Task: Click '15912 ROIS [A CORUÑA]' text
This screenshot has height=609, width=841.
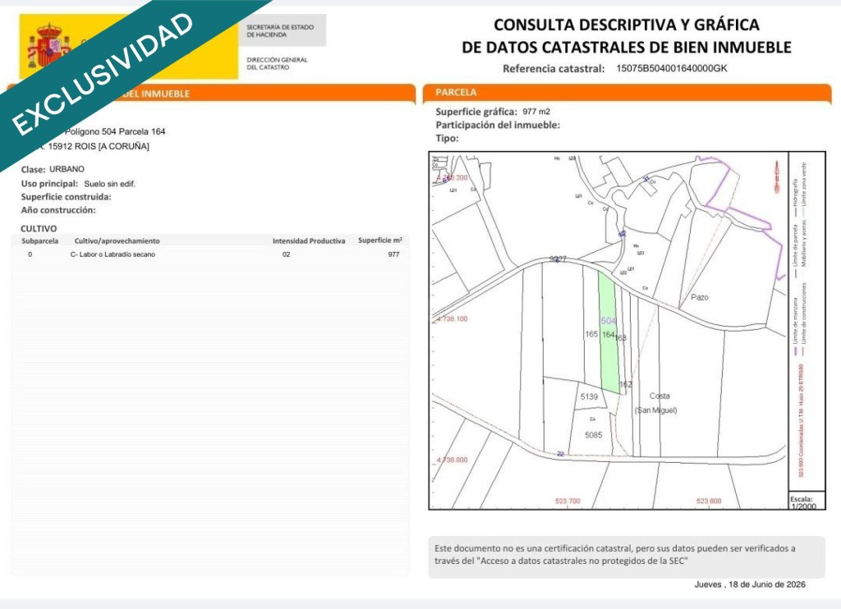Action: coord(99,146)
